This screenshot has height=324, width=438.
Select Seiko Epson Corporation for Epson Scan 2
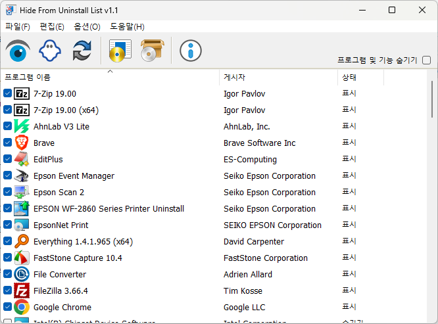click(269, 193)
